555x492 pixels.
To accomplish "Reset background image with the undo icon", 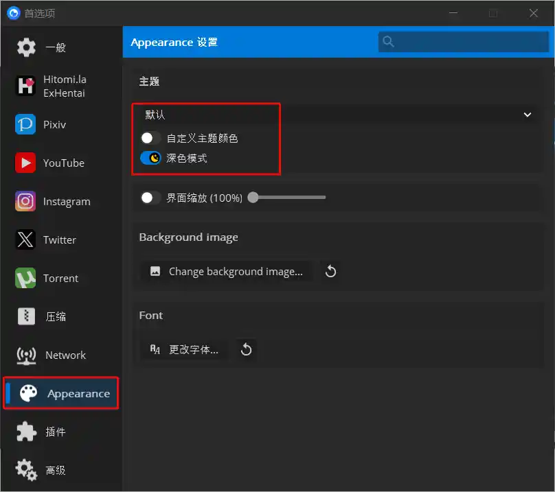I will point(330,271).
